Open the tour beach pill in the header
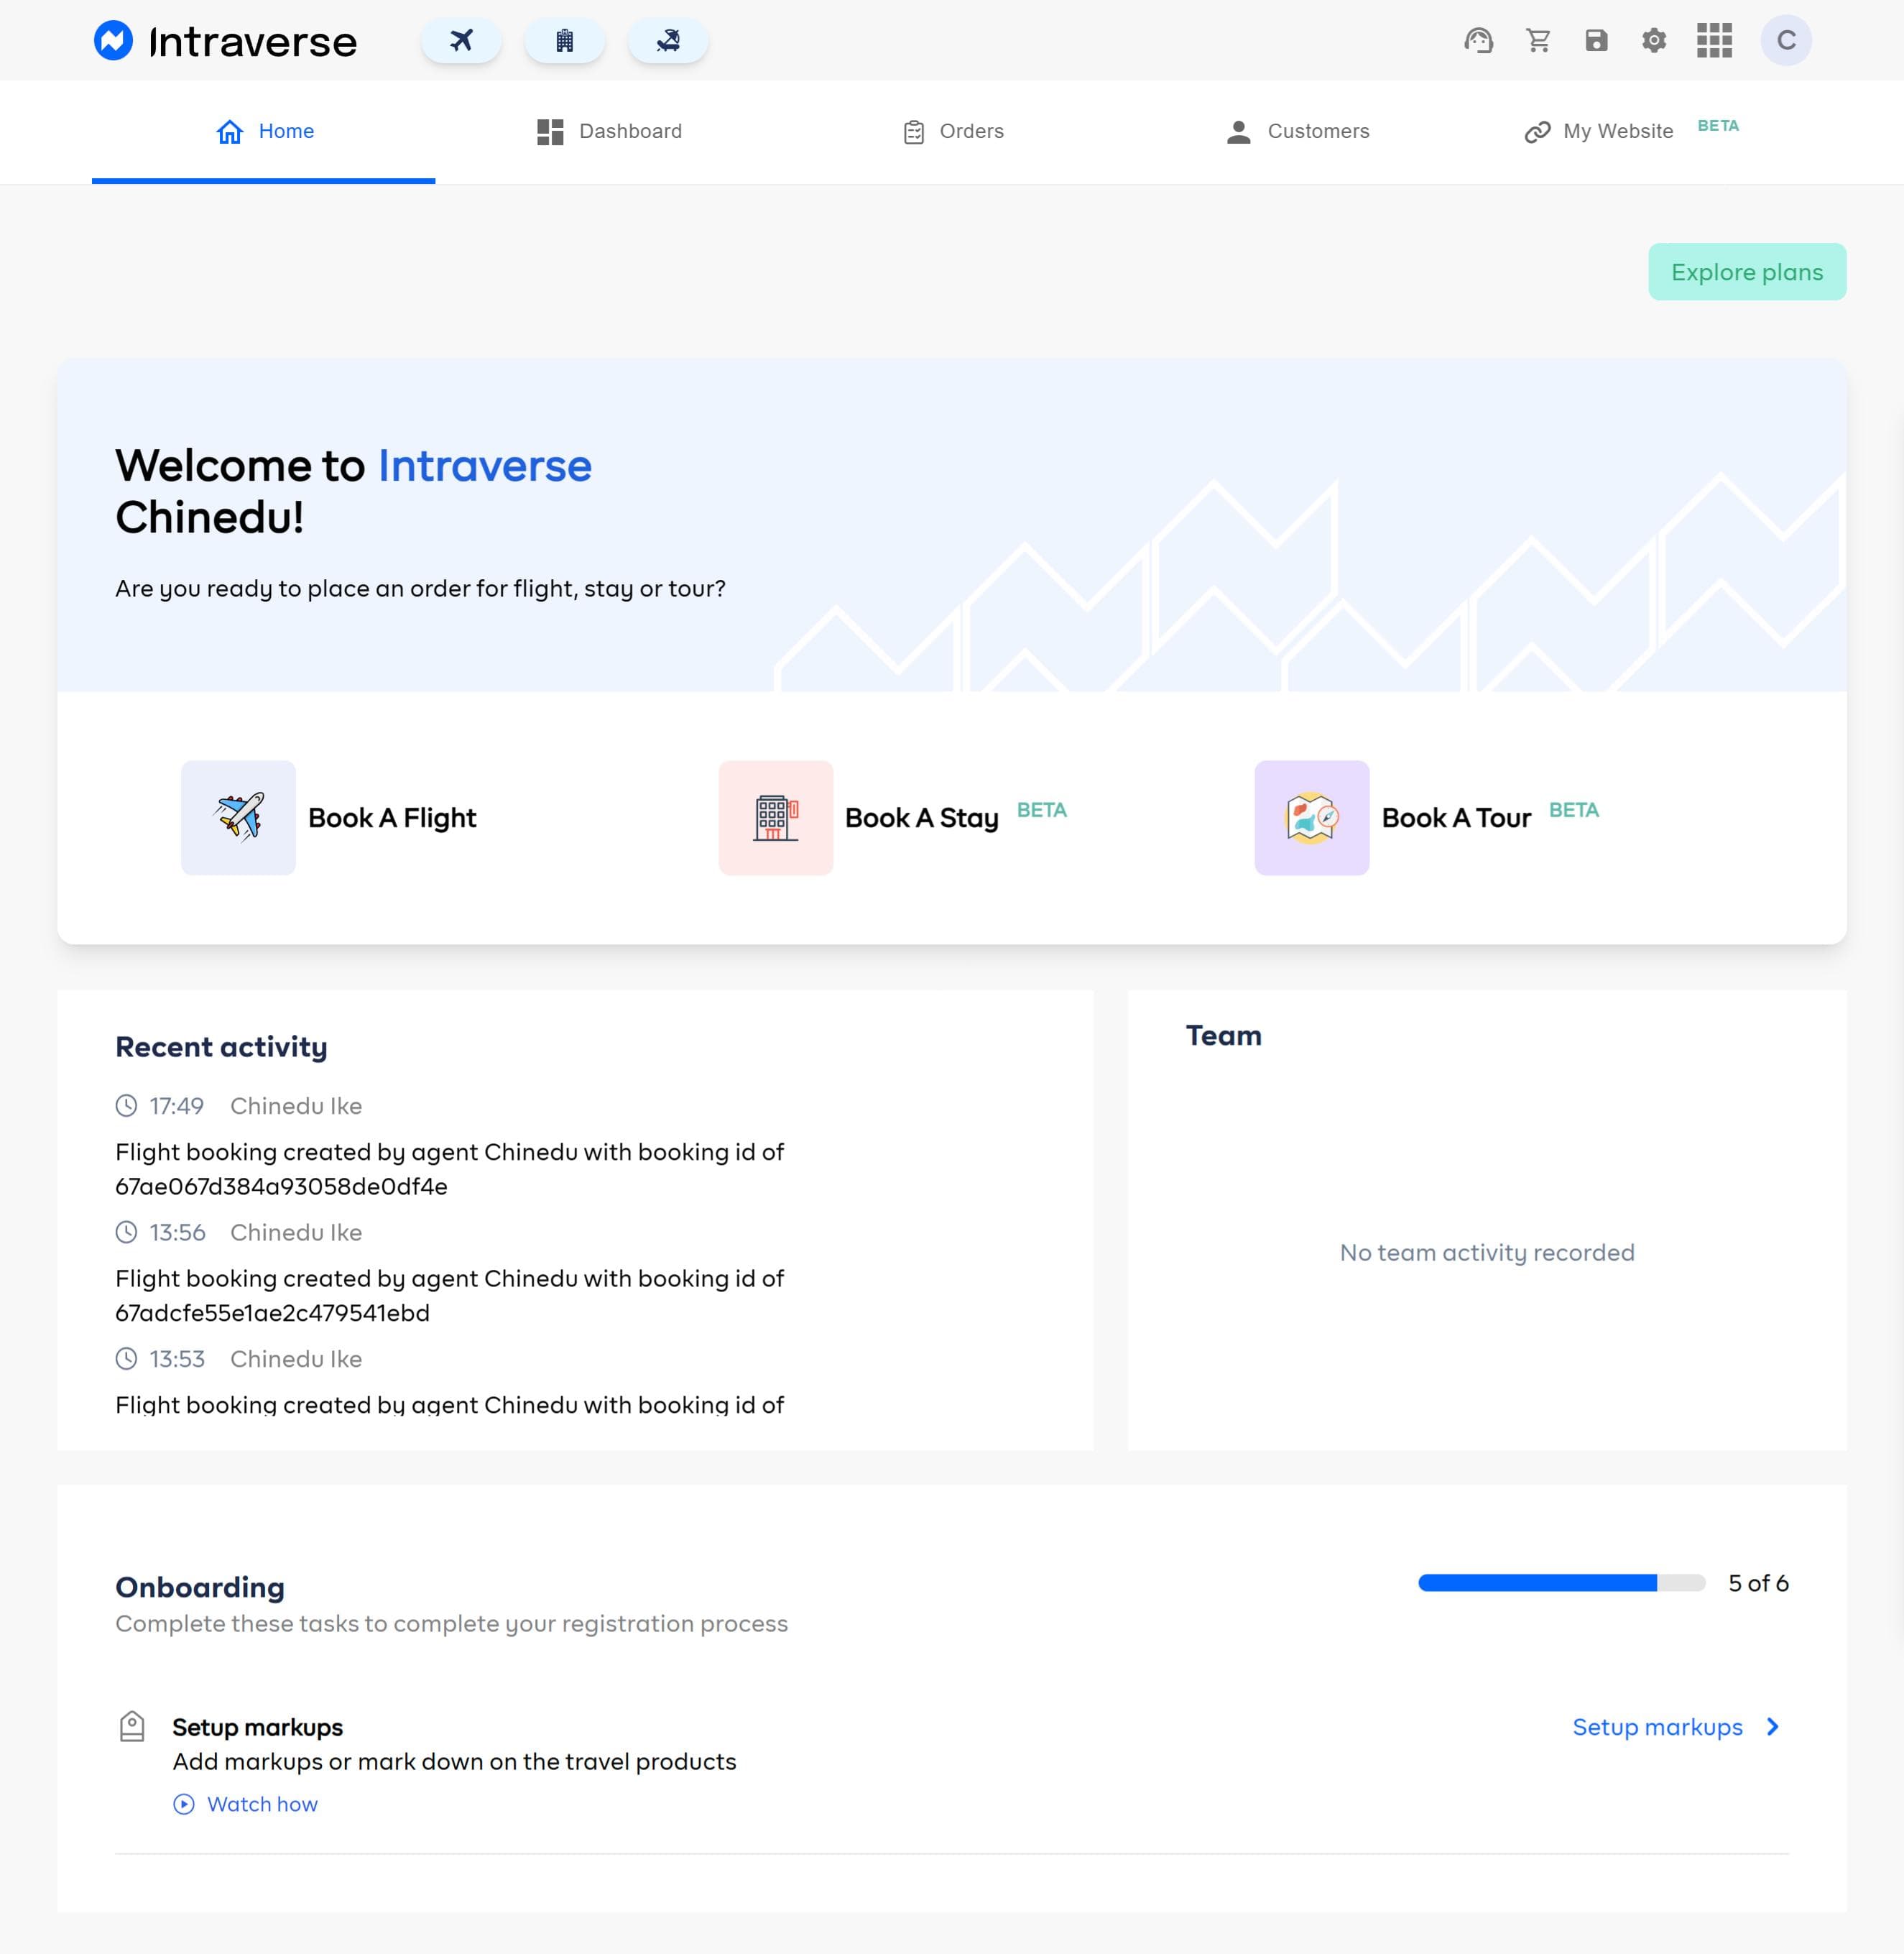 coord(668,40)
